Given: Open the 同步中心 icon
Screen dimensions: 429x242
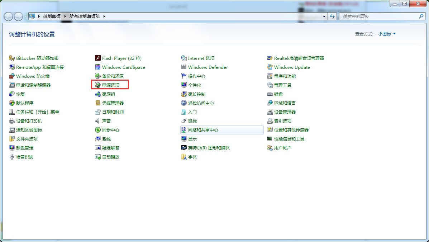Looking at the screenshot, I should (98, 130).
